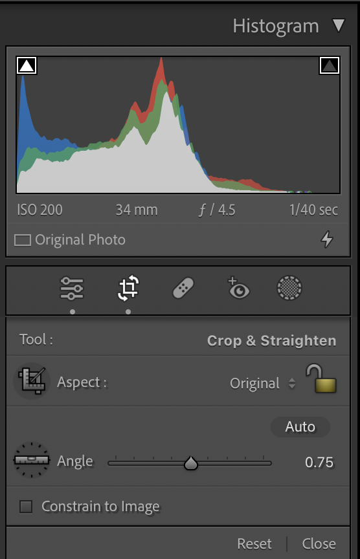Toggle highlight clipping indicator in histogram
The width and height of the screenshot is (360, 559).
click(329, 65)
